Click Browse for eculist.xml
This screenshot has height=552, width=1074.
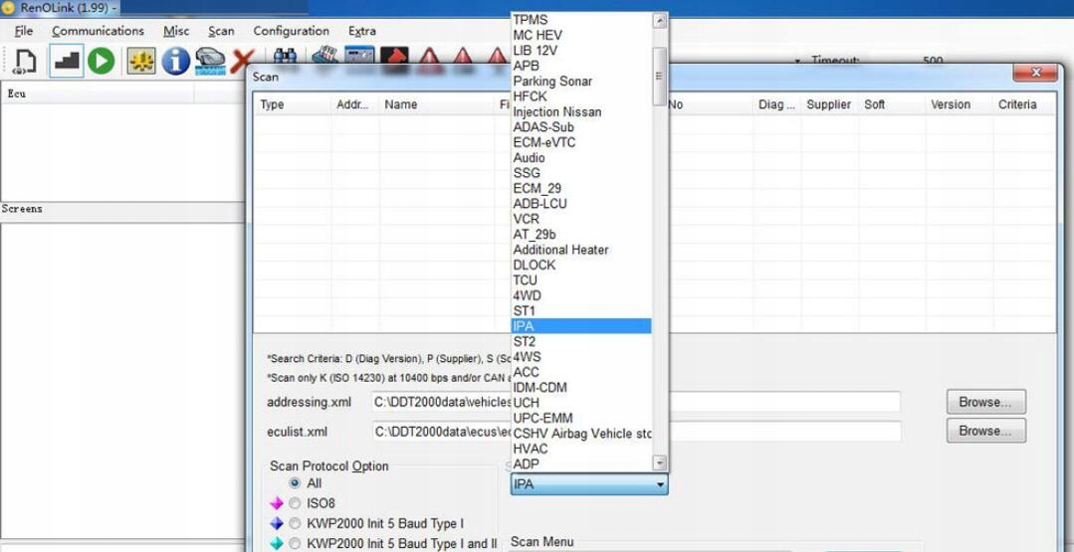[985, 431]
